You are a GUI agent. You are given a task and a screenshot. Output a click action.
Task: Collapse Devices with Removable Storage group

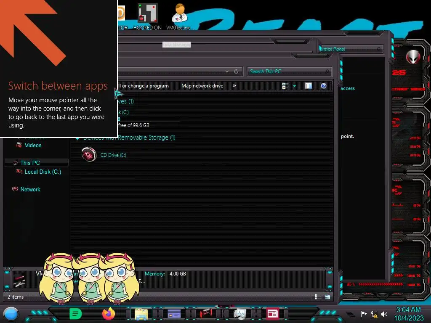tap(78, 138)
